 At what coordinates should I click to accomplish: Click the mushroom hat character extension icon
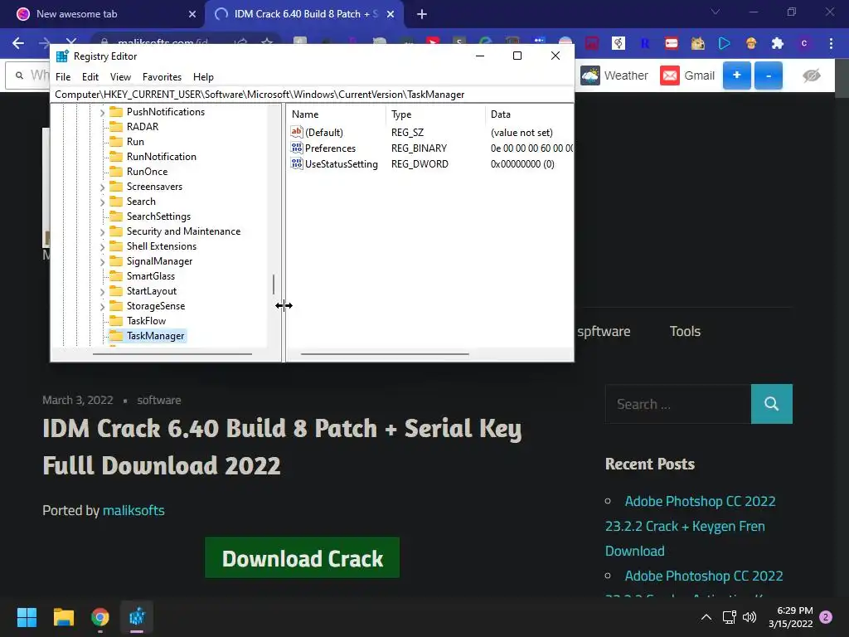coord(750,43)
